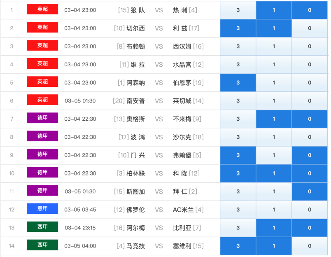Select the 3 cell for 维拉 vs 水晶宫

click(238, 64)
